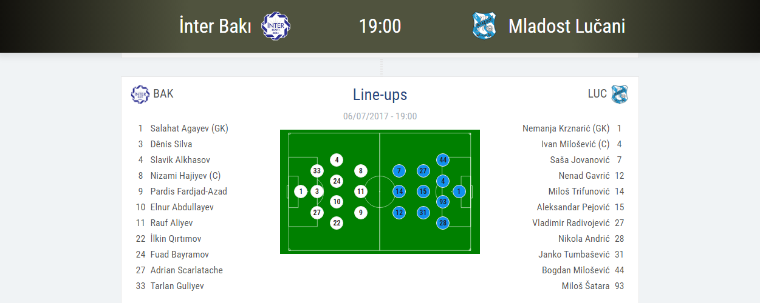Image resolution: width=760 pixels, height=303 pixels.
Task: Click blue player marker number 44
Action: (x=443, y=160)
